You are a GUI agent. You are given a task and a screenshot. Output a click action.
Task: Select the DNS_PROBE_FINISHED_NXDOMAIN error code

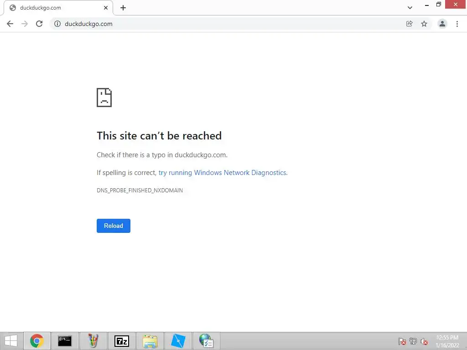(140, 190)
